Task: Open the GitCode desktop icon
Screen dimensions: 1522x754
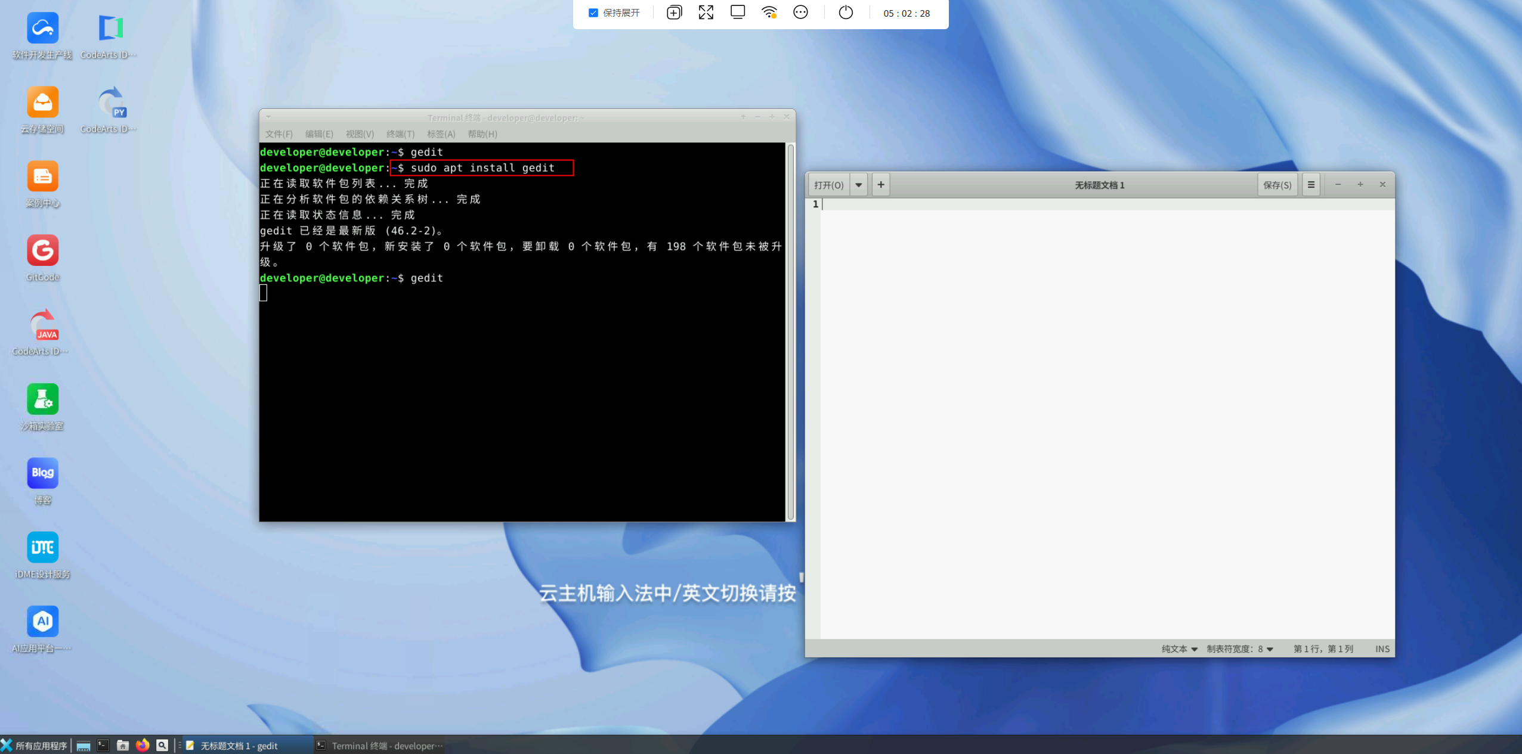Action: point(42,251)
